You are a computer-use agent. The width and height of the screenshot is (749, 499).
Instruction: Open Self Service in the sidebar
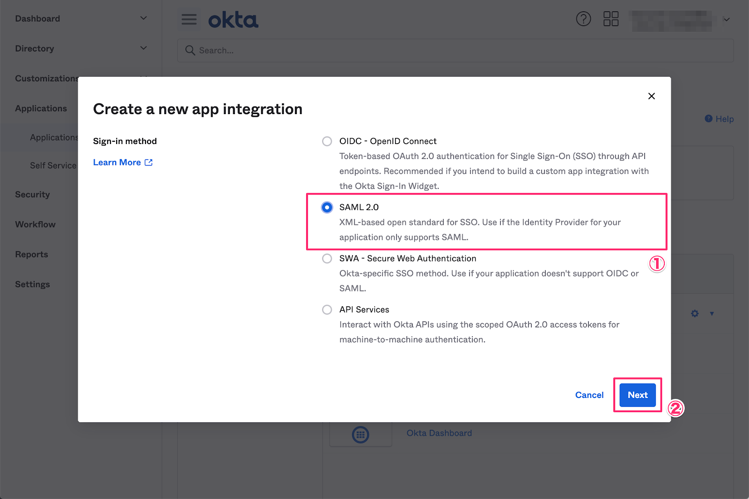[53, 166]
